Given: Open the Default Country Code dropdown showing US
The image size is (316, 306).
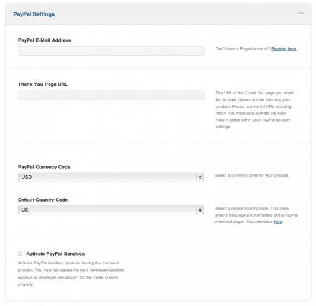Looking at the screenshot, I should pyautogui.click(x=111, y=210).
